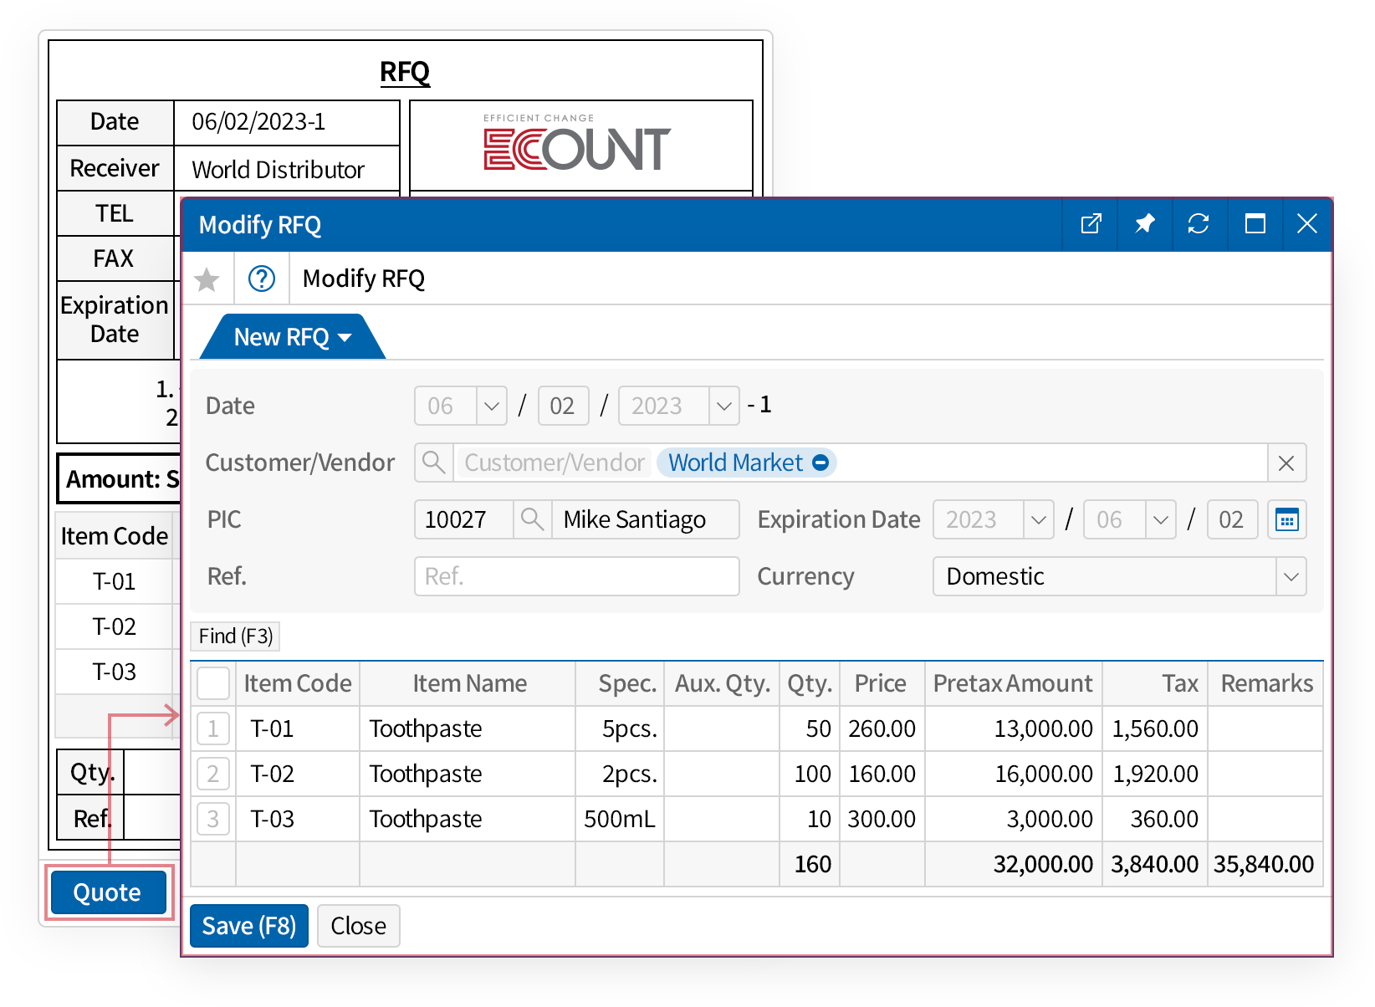Expand the Expiration Date year dropdown
The width and height of the screenshot is (1375, 1007).
click(x=1038, y=520)
